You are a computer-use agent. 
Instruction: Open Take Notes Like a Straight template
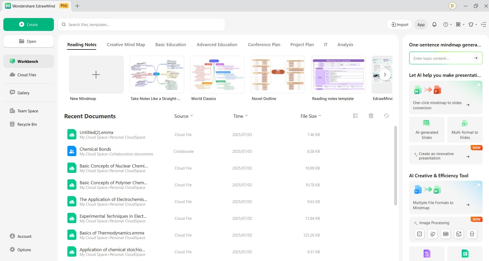[x=157, y=74]
